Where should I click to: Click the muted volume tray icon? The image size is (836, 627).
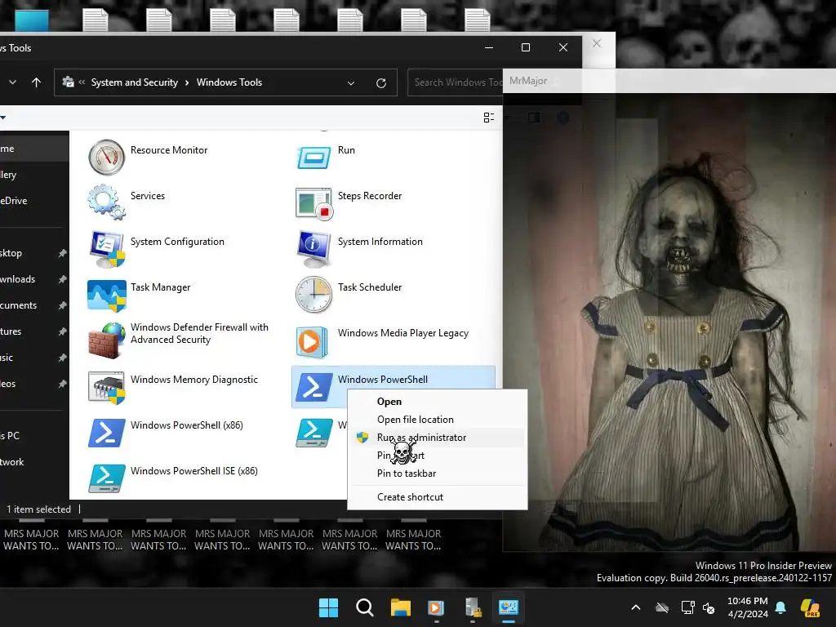tap(709, 607)
